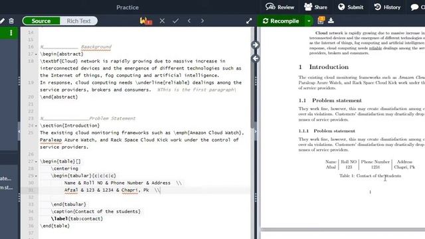Accept change with the checkmark icon
This screenshot has width=425, height=239.
[175, 21]
